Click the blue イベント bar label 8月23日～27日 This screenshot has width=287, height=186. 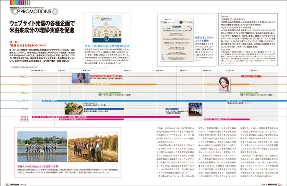click(172, 109)
